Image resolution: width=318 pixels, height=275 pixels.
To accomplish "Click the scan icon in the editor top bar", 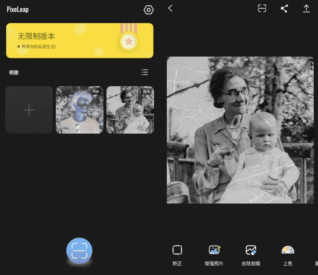I will 262,8.
